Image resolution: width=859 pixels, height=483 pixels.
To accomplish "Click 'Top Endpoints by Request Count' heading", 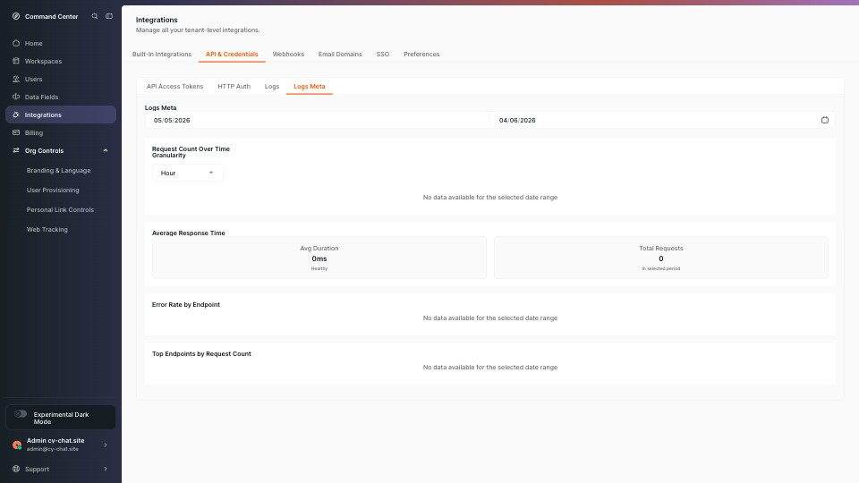I will click(x=201, y=354).
